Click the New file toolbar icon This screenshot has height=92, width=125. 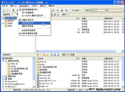(4, 10)
